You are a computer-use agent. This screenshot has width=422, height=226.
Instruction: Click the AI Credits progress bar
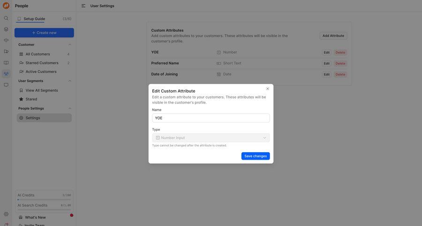(44, 200)
